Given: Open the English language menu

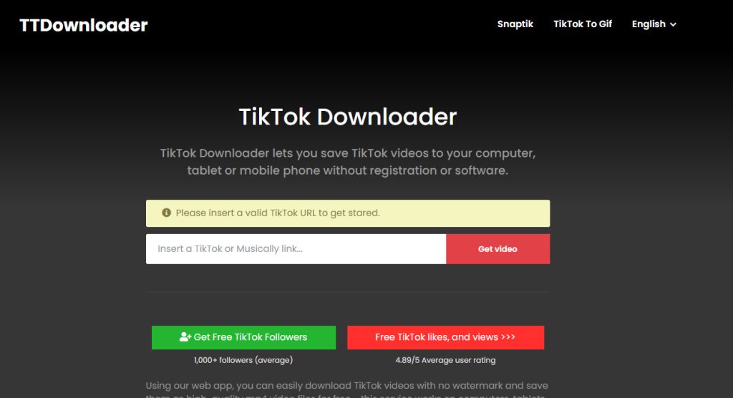Looking at the screenshot, I should [x=654, y=24].
